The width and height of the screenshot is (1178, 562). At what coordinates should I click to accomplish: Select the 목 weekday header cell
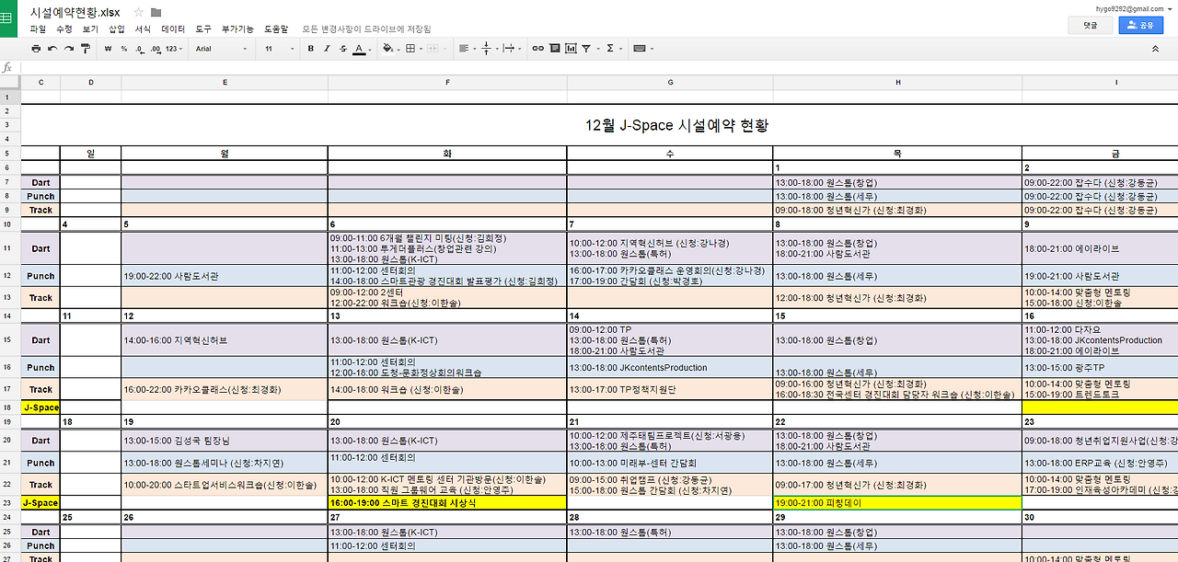coord(897,154)
